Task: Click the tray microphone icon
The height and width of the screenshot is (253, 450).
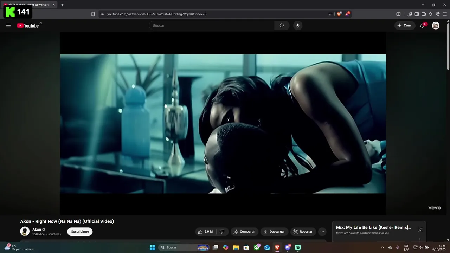Action: click(x=398, y=247)
